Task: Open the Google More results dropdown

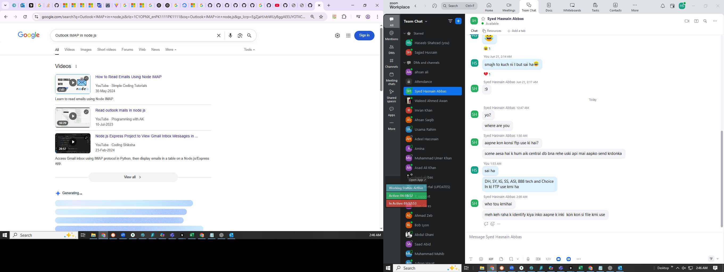Action: tap(171, 50)
